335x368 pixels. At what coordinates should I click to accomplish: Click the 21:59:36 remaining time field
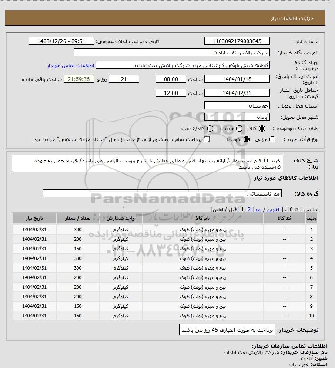(x=79, y=79)
